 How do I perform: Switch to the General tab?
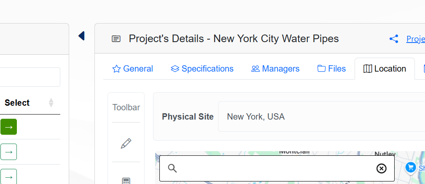point(133,69)
